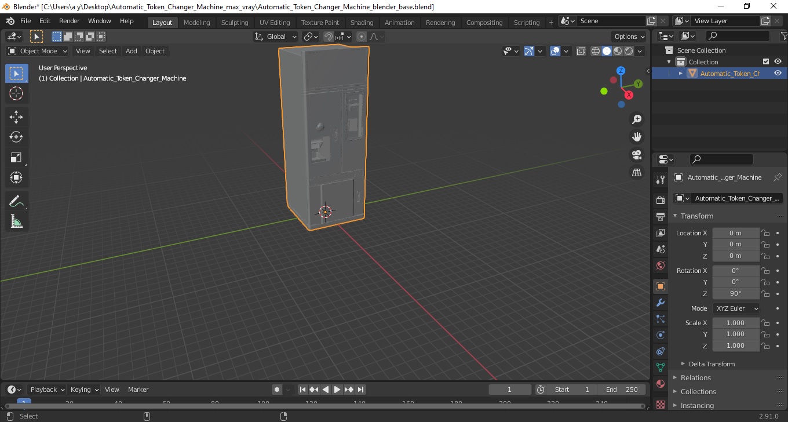The image size is (788, 422).
Task: Jump to the animation end frame
Action: (x=360, y=390)
